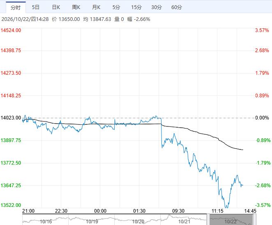272x225 pixels.
Task: Click the -2.68% percentage axis label
Action: pyautogui.click(x=263, y=186)
